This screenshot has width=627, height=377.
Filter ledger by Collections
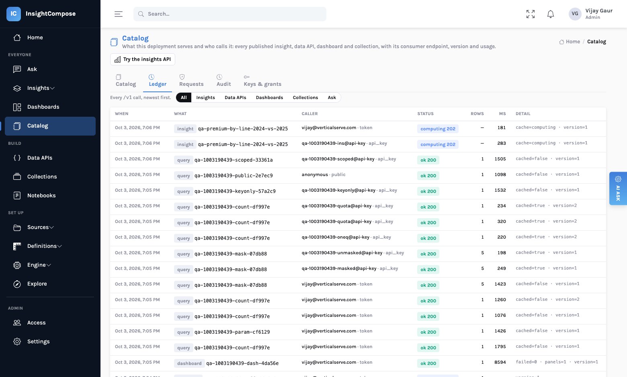(x=305, y=97)
